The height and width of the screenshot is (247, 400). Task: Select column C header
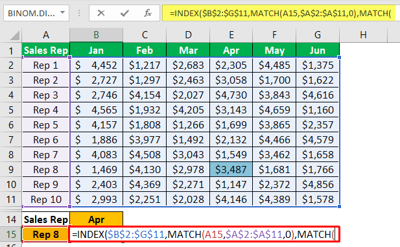(145, 35)
